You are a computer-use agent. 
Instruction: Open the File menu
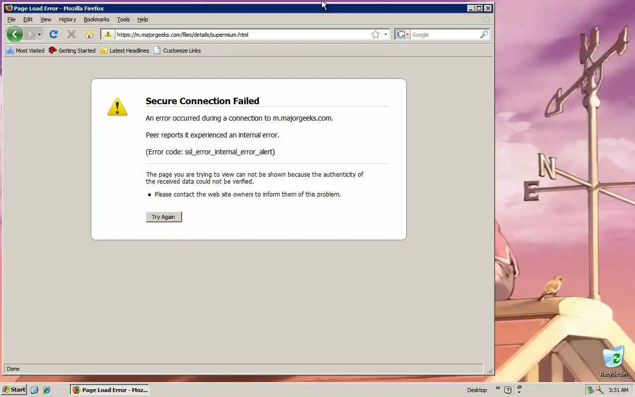pos(11,19)
